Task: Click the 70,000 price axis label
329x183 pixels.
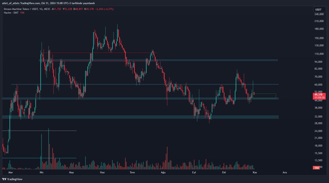Action: pyautogui.click(x=319, y=77)
